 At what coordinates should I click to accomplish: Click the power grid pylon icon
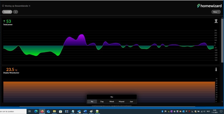pyautogui.click(x=216, y=21)
